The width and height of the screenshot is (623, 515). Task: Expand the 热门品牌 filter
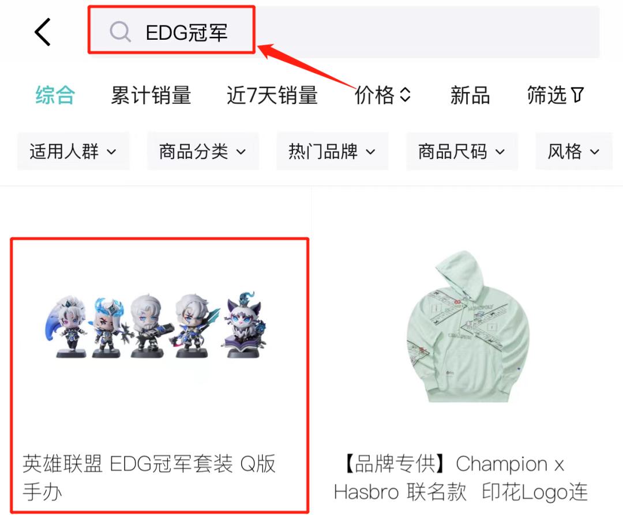point(332,151)
